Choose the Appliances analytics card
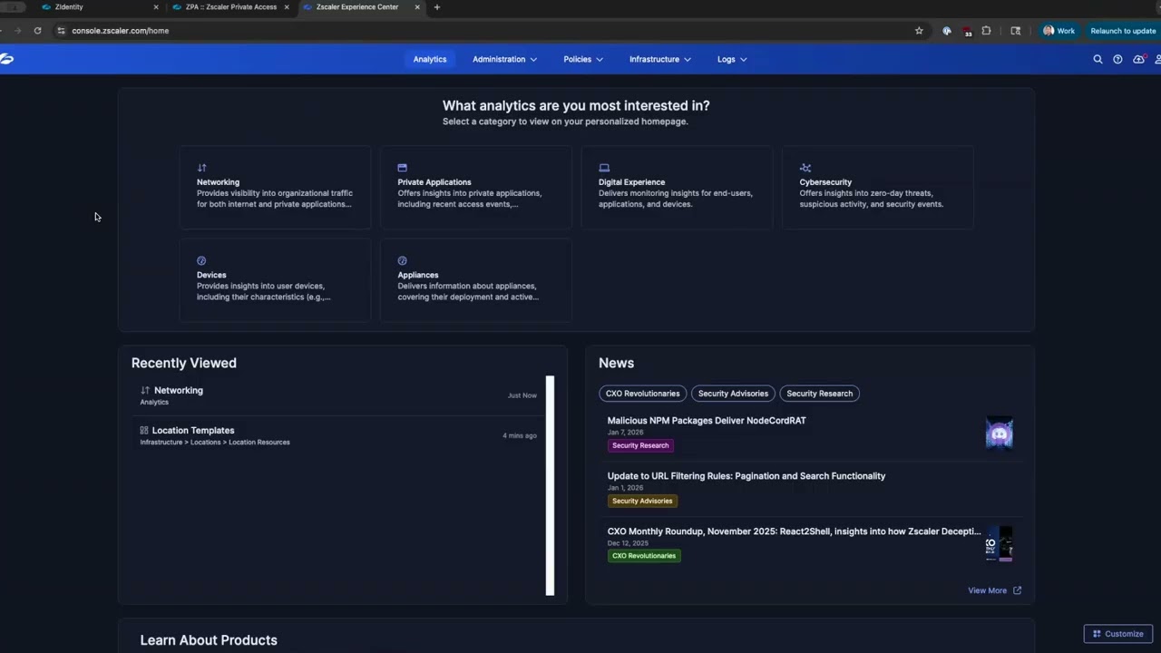The image size is (1161, 653). [x=476, y=280]
